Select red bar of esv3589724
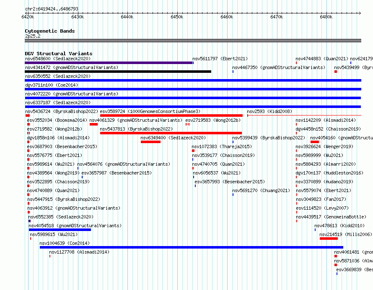The image size is (373, 290). pos(171,115)
